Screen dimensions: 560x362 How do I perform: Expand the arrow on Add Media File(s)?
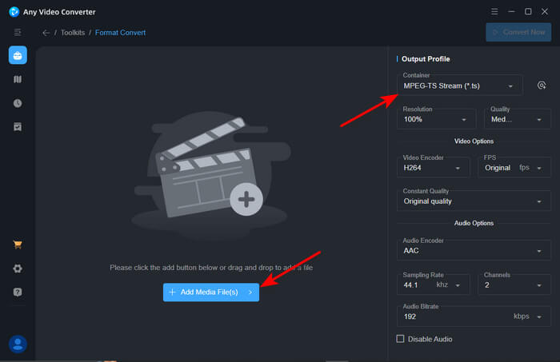click(250, 292)
